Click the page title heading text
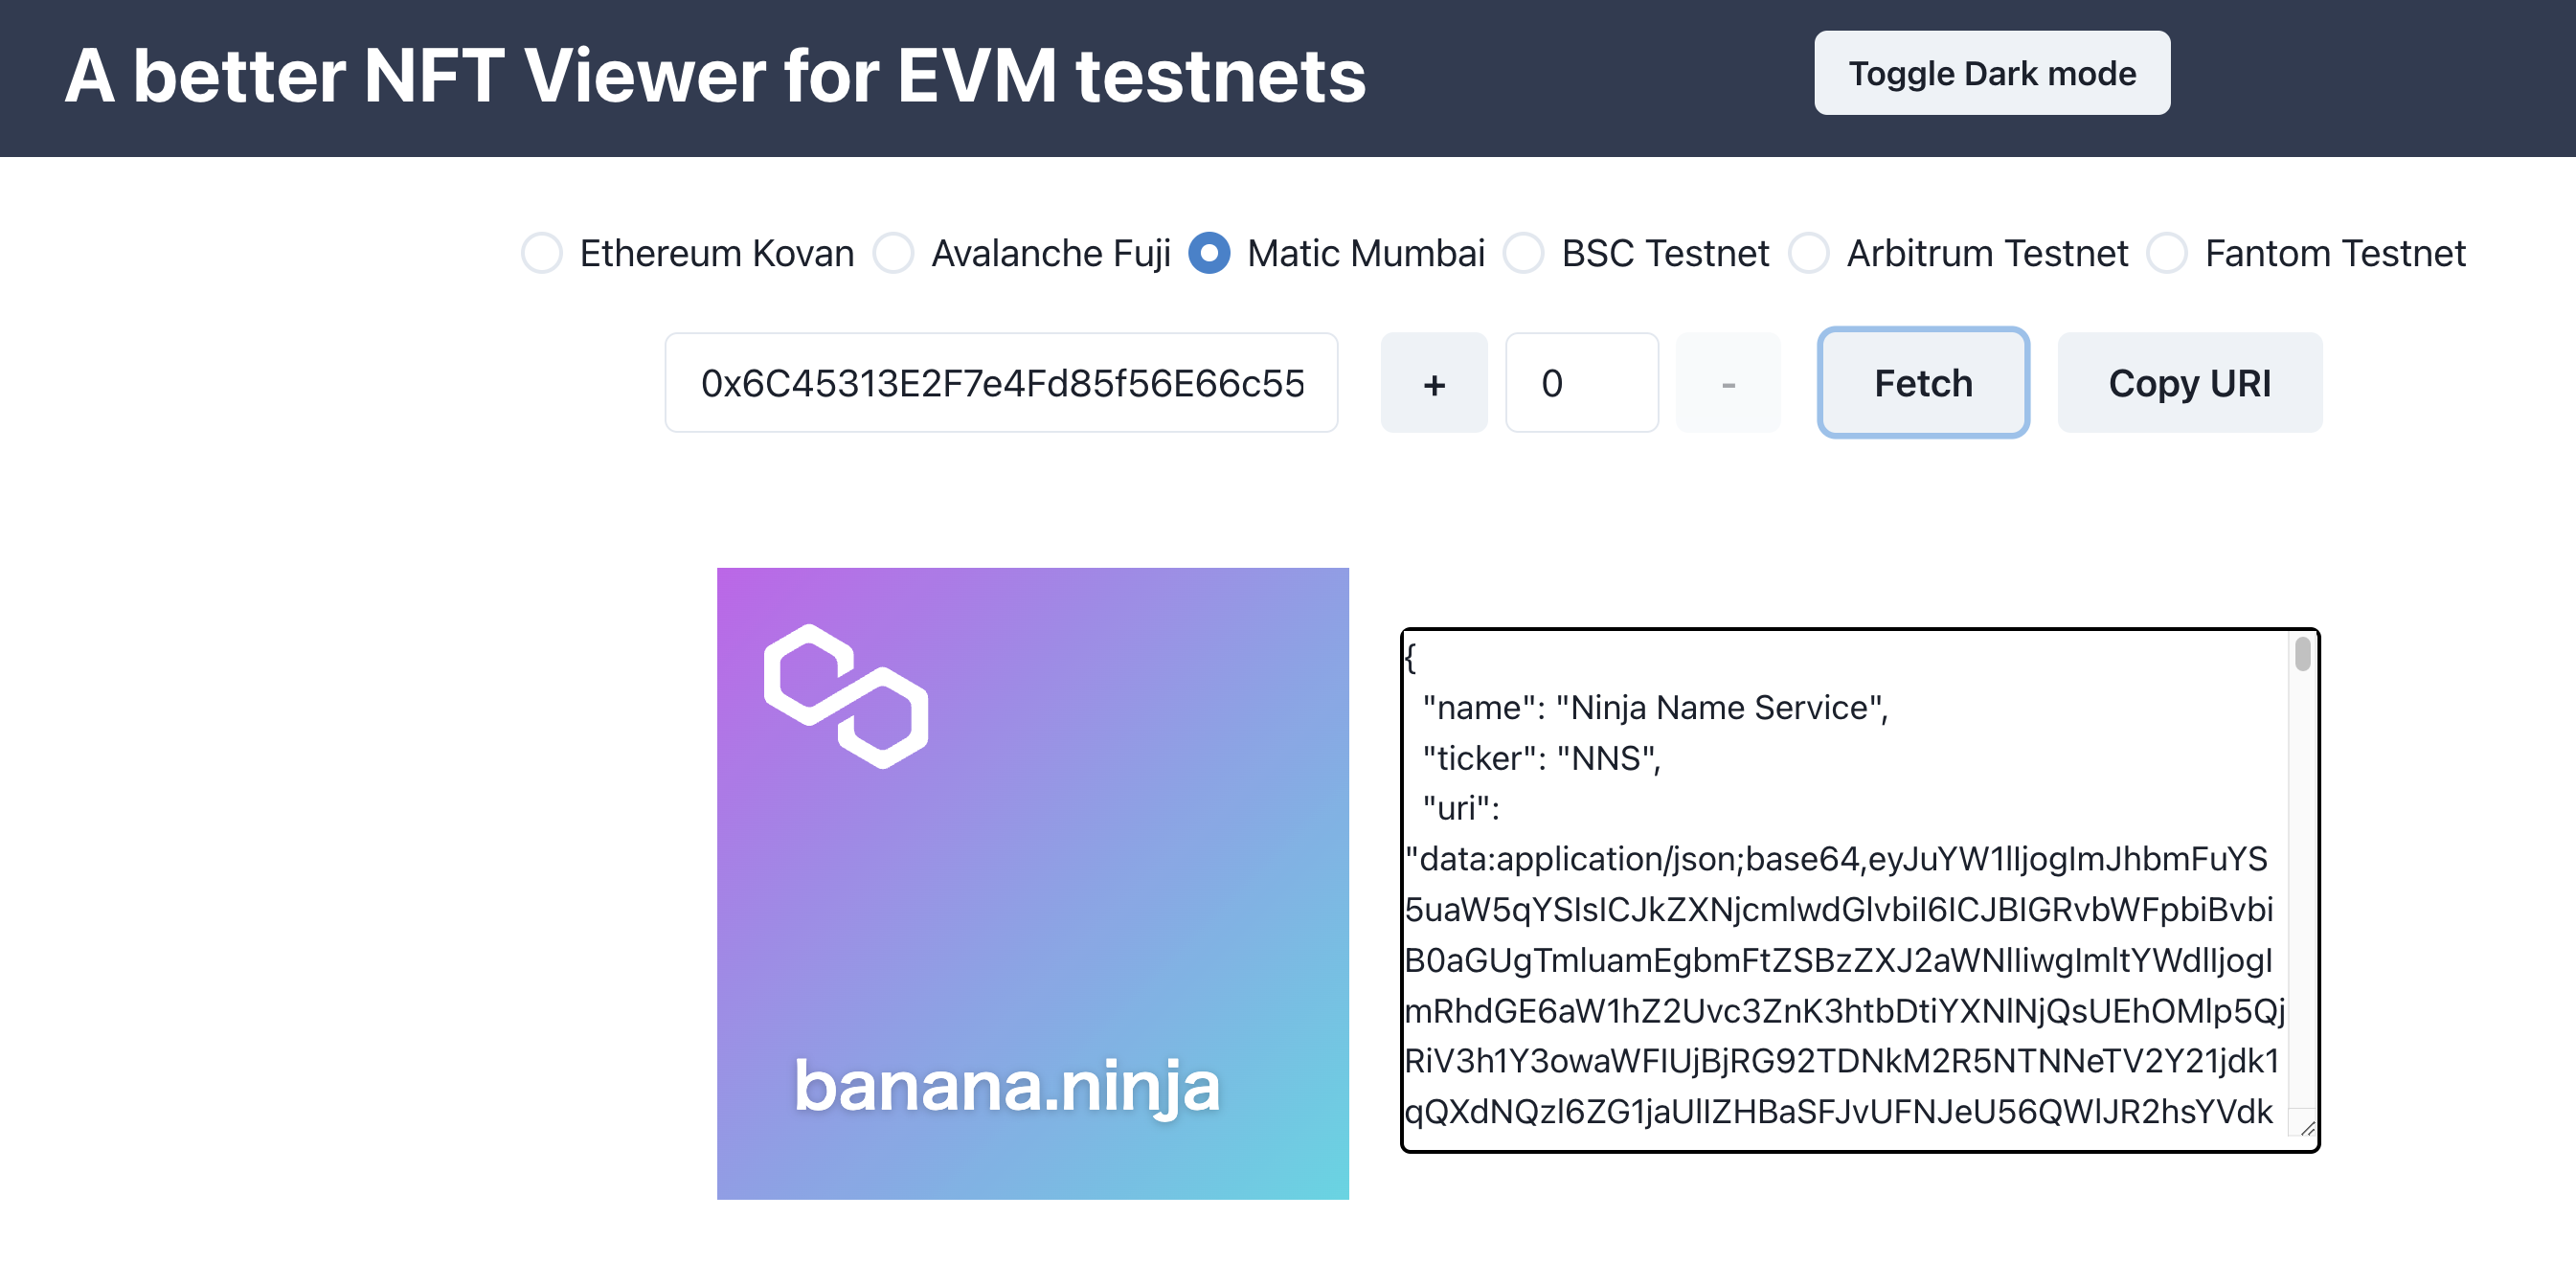The width and height of the screenshot is (2576, 1262). click(715, 76)
